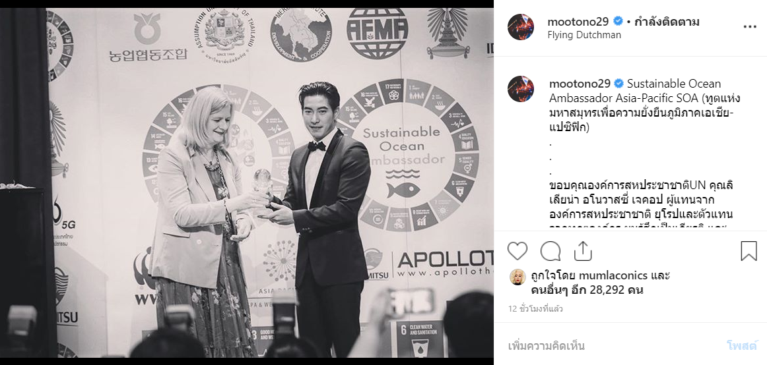Open the three-dot more options menu
The height and width of the screenshot is (365, 767).
[x=750, y=27]
